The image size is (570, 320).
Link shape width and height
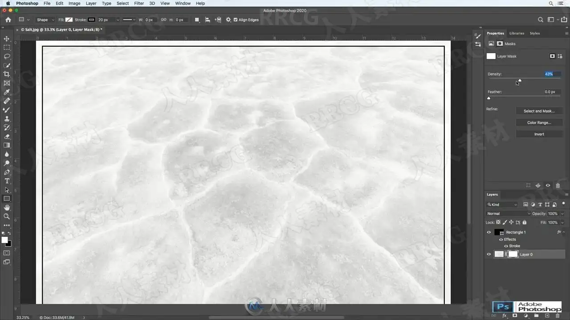(x=163, y=20)
